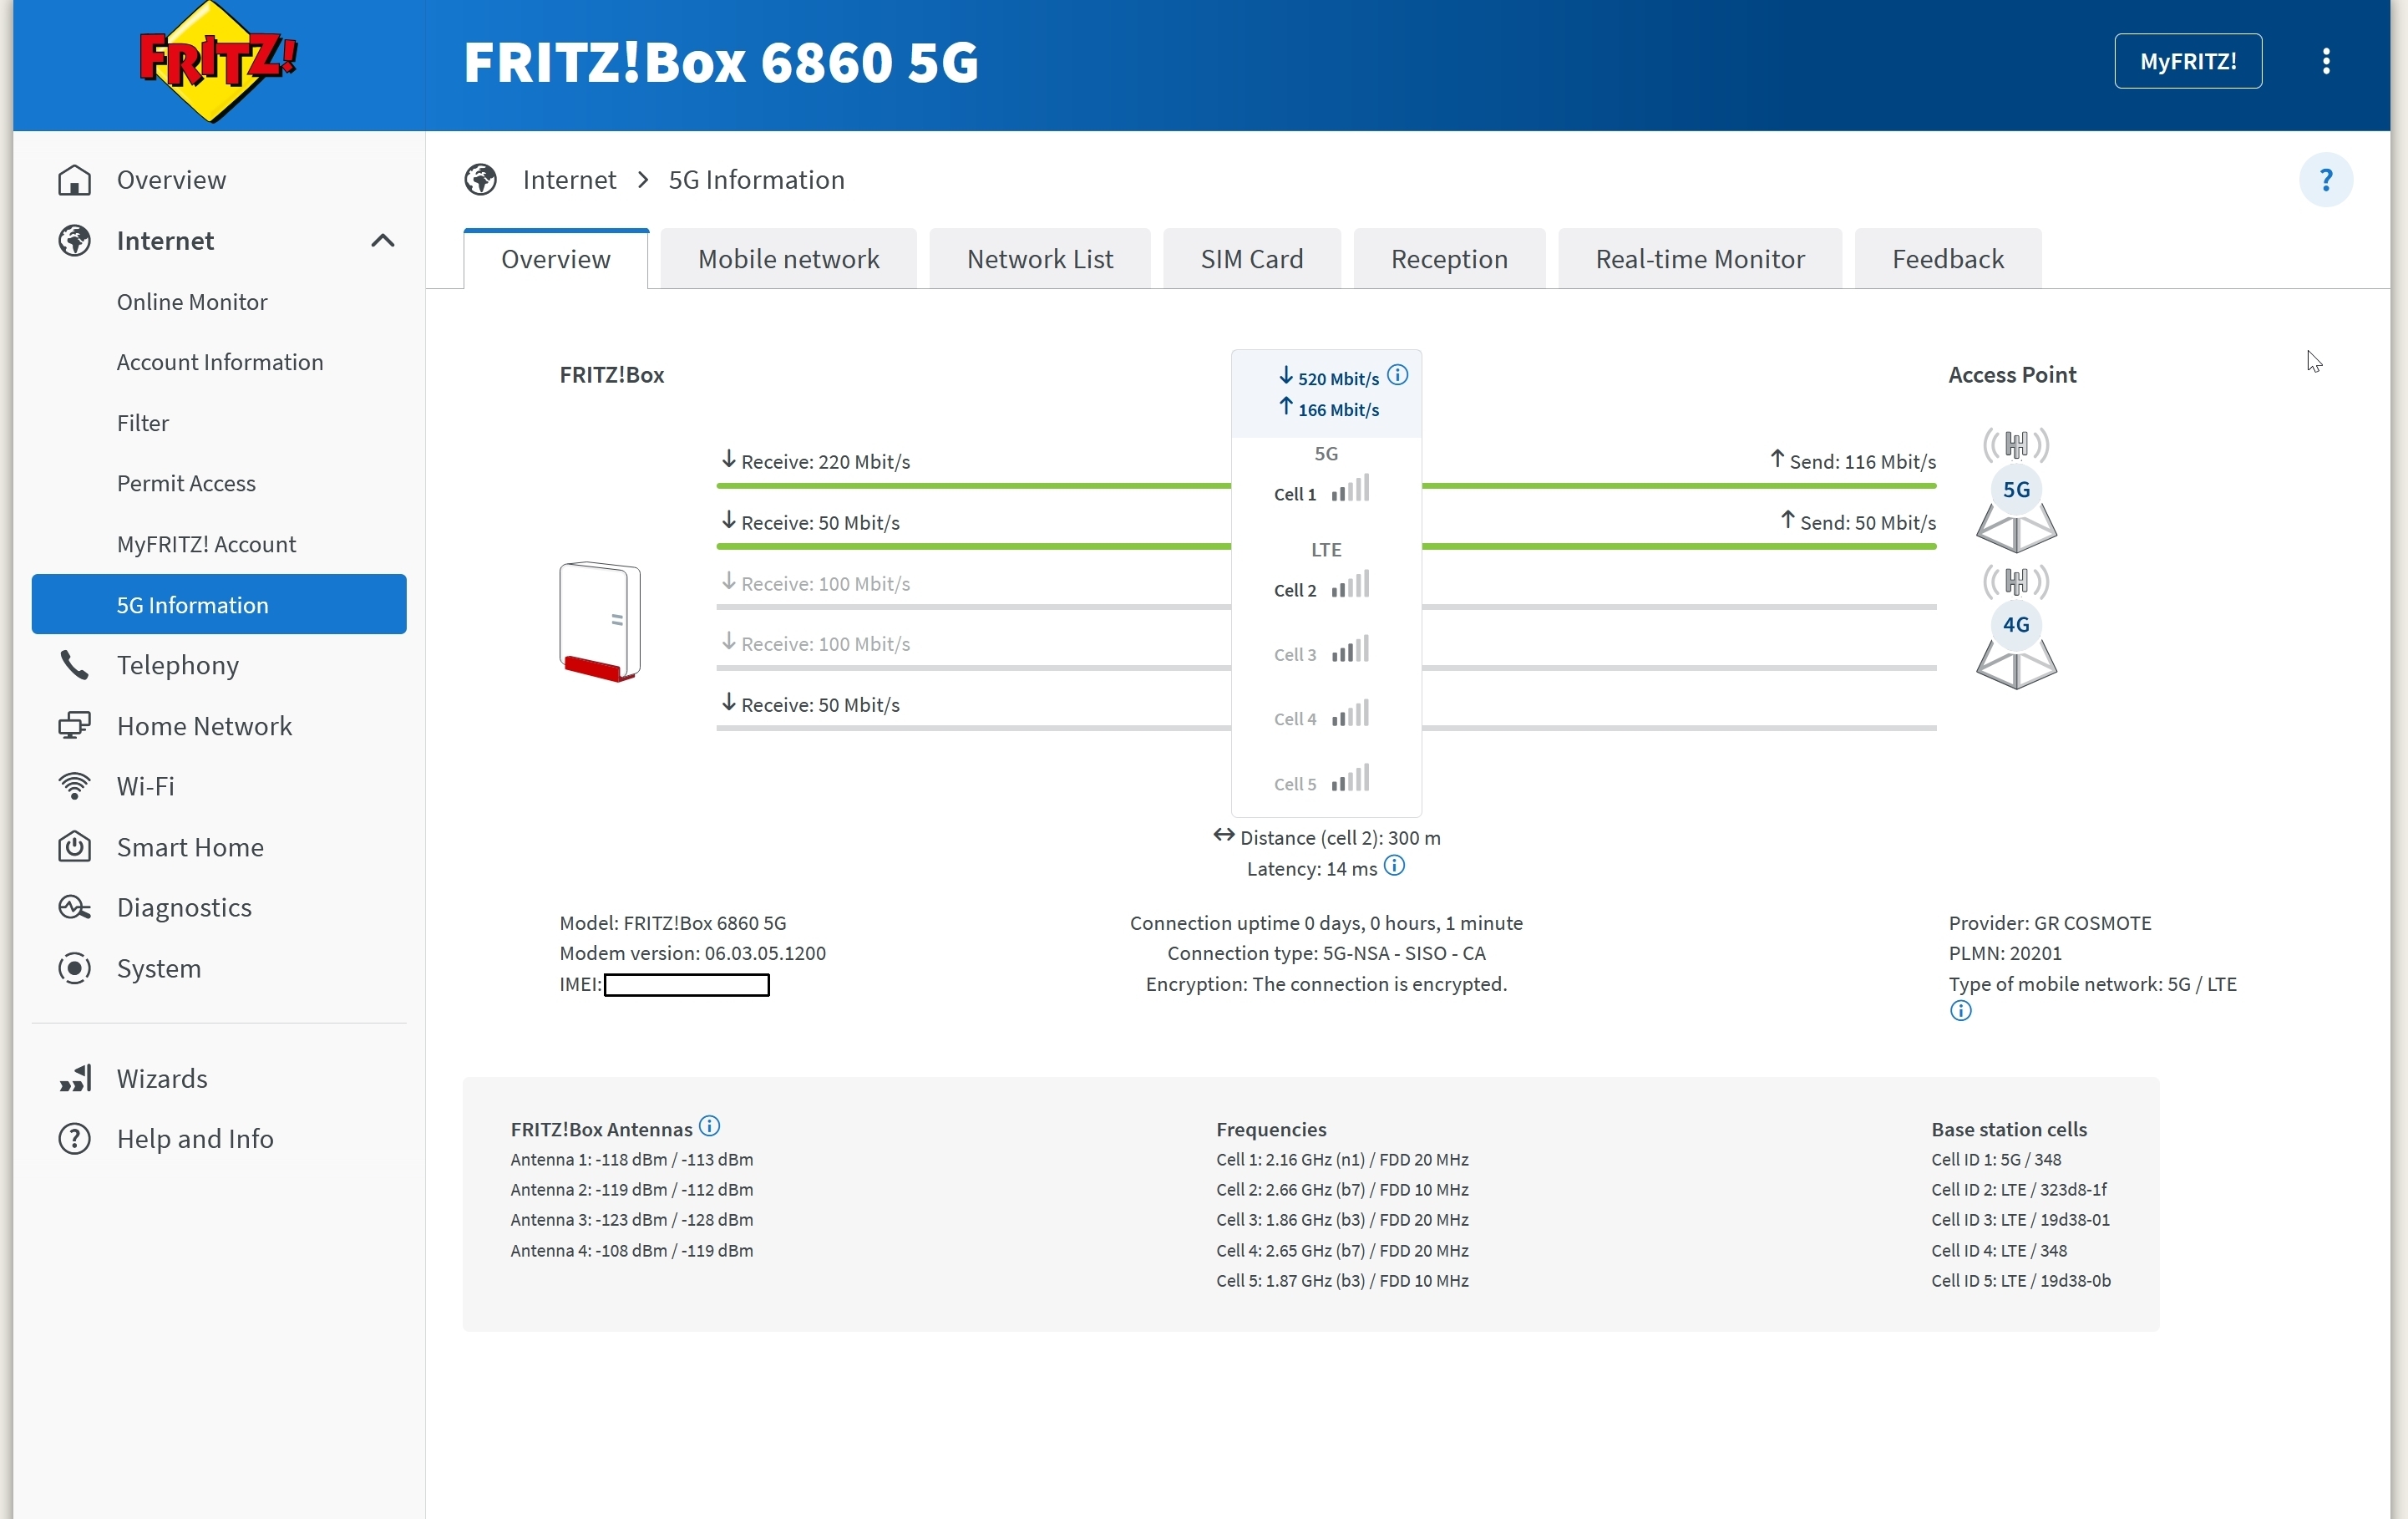Open Account Information in sidebar

(220, 363)
